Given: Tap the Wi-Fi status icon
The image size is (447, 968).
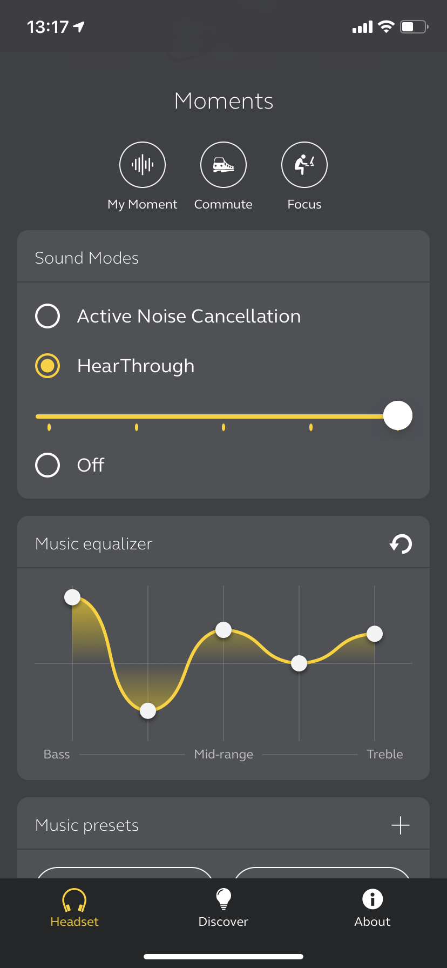Looking at the screenshot, I should 386,26.
